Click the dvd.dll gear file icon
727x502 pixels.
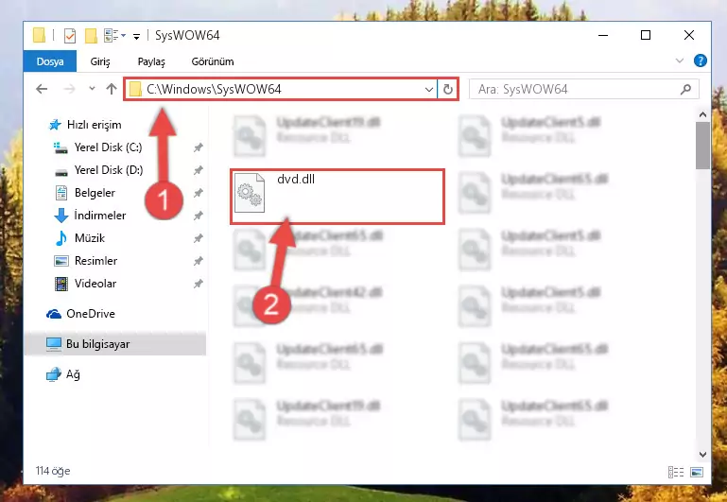(x=250, y=193)
